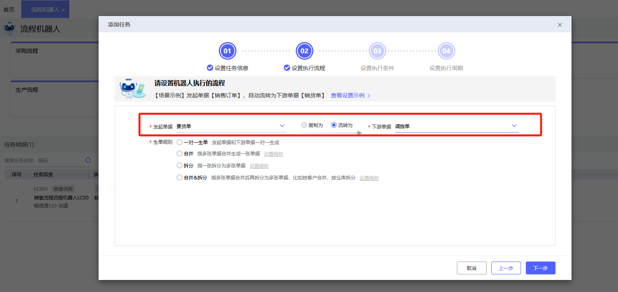Screen dimensions: 618x292
Task: Open the 查看设置示例 link
Action: (350, 96)
